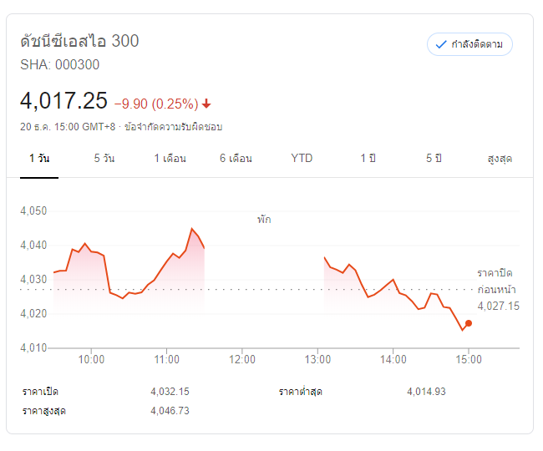Click the checkmark icon in the follow button
The width and height of the screenshot is (543, 451).
pyautogui.click(x=441, y=44)
